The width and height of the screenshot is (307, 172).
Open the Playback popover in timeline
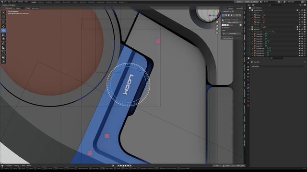pyautogui.click(x=9, y=166)
